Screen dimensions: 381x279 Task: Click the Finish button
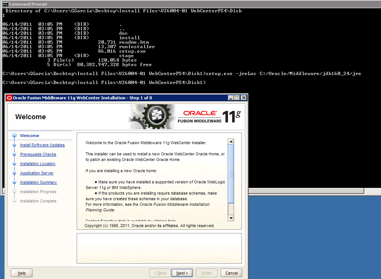pyautogui.click(x=206, y=273)
